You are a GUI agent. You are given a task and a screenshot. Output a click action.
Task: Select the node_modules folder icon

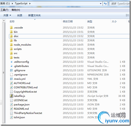11,45
